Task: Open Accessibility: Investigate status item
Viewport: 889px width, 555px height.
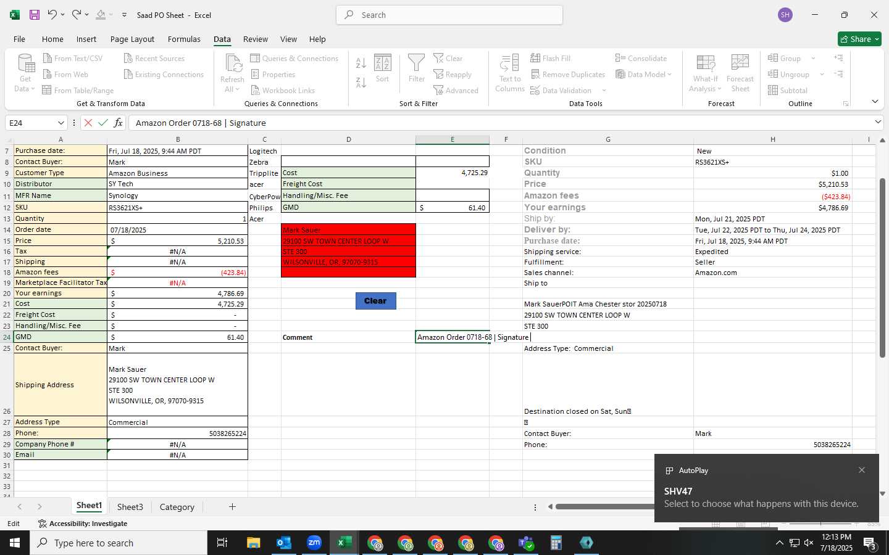Action: pyautogui.click(x=83, y=524)
